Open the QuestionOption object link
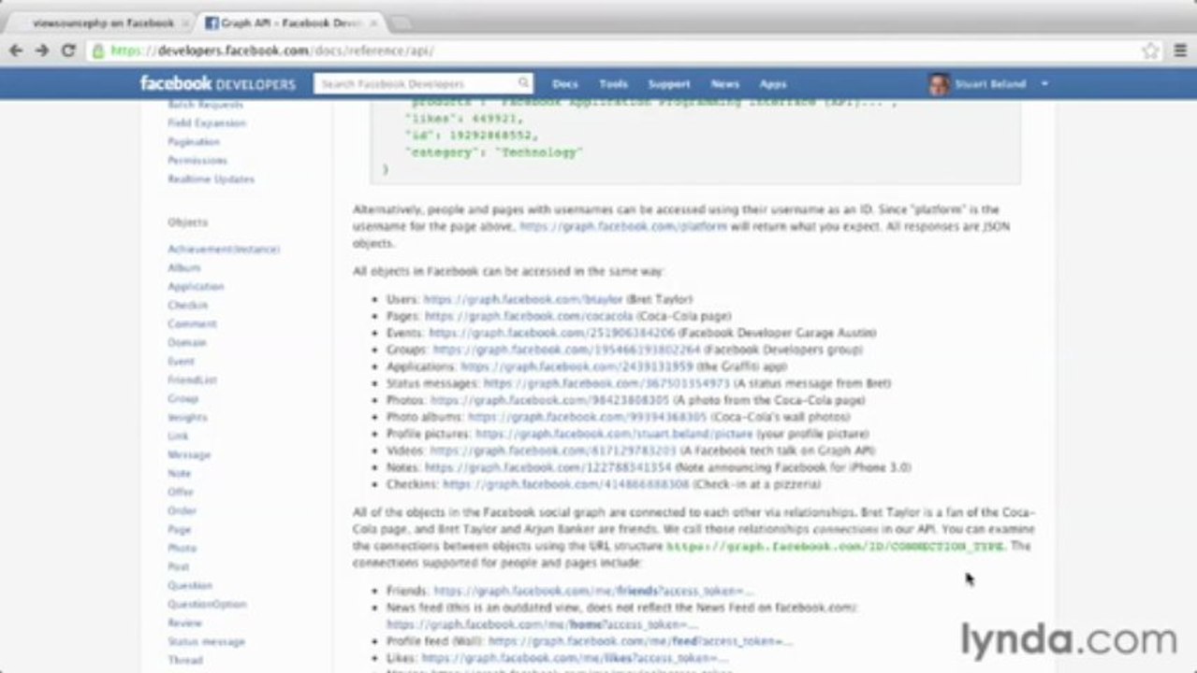The width and height of the screenshot is (1197, 673). tap(207, 605)
